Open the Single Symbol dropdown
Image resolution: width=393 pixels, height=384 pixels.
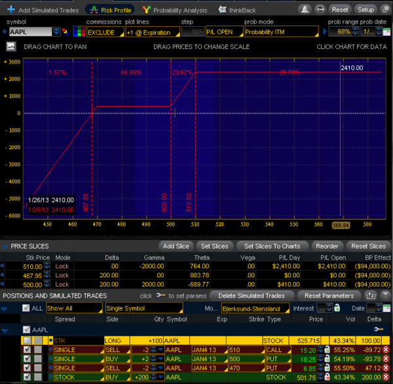pyautogui.click(x=144, y=308)
